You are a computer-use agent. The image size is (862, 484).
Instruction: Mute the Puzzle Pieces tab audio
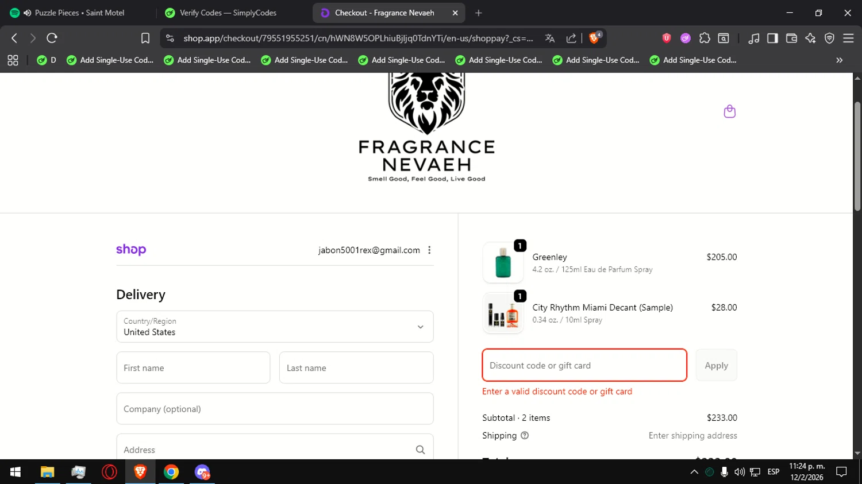click(27, 13)
